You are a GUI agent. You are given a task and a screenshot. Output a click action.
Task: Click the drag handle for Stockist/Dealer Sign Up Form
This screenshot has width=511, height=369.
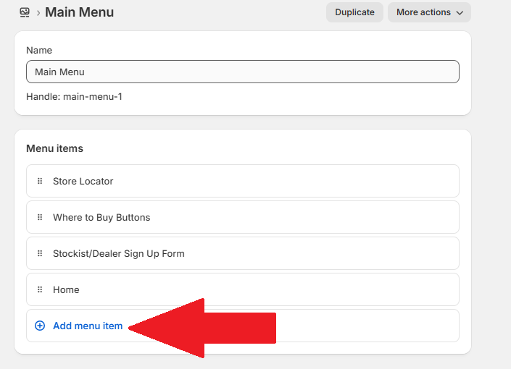(x=40, y=253)
